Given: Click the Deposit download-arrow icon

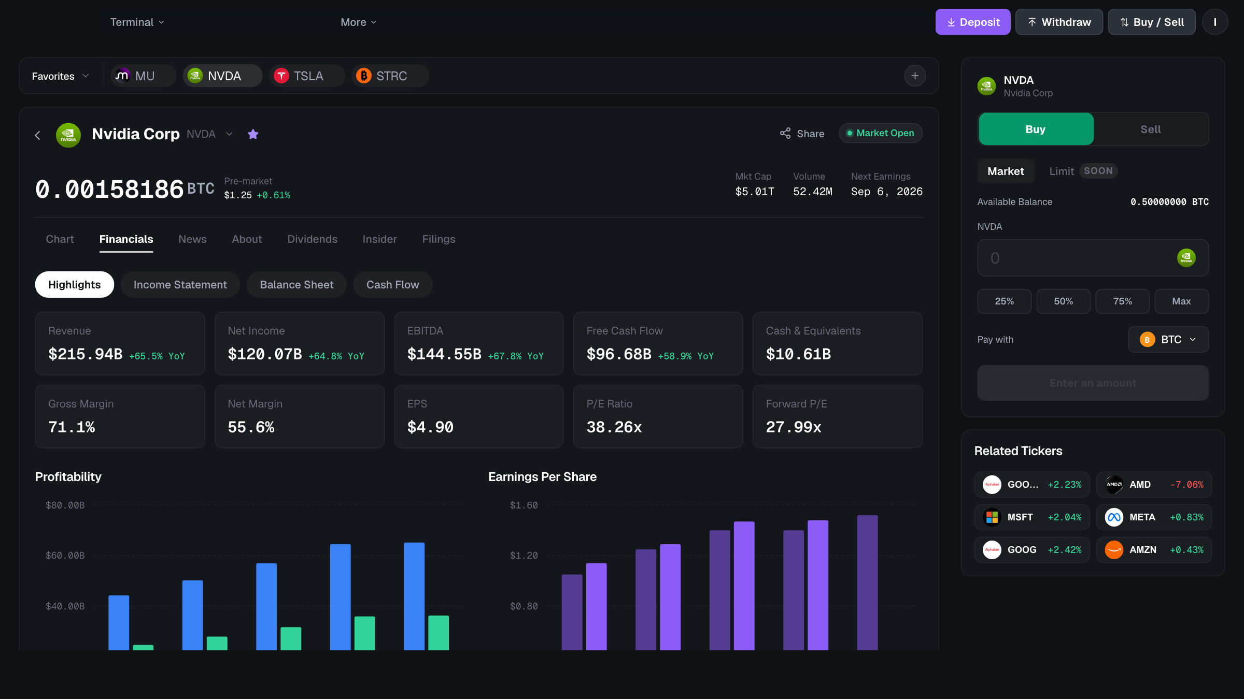Looking at the screenshot, I should pyautogui.click(x=951, y=22).
